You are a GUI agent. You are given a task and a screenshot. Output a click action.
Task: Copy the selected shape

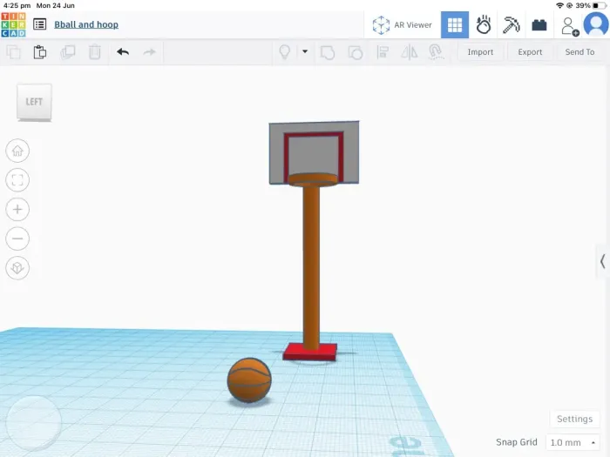pos(14,51)
